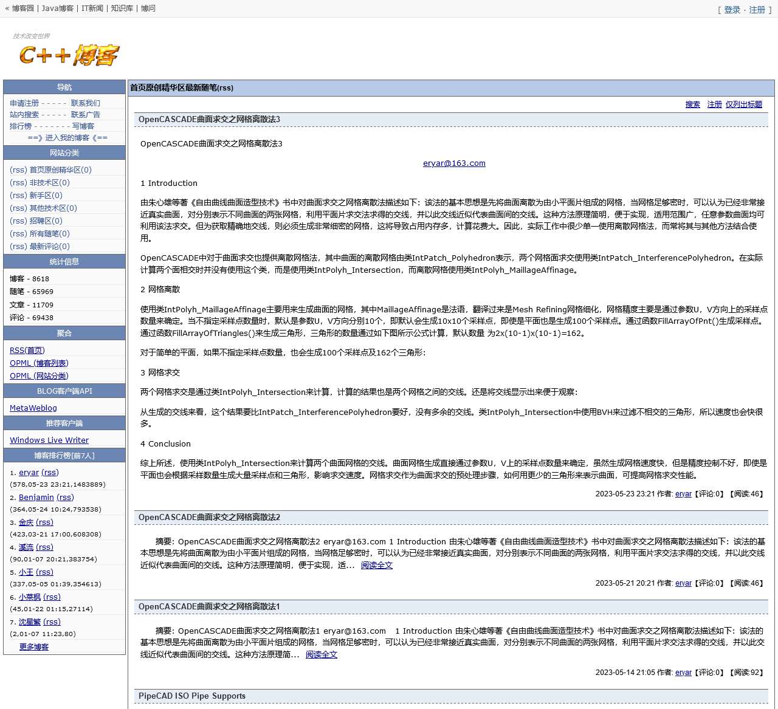Go to 博客园 in top navigation
Screen dimensions: 778x709
pos(23,9)
